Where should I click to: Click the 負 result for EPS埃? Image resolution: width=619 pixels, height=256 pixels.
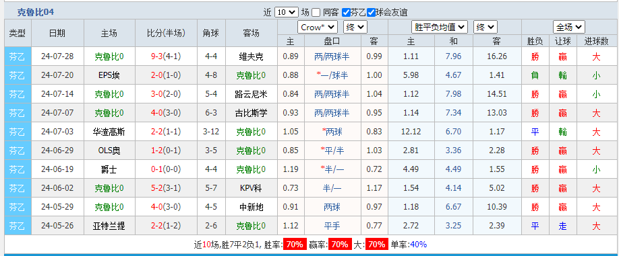pyautogui.click(x=535, y=75)
